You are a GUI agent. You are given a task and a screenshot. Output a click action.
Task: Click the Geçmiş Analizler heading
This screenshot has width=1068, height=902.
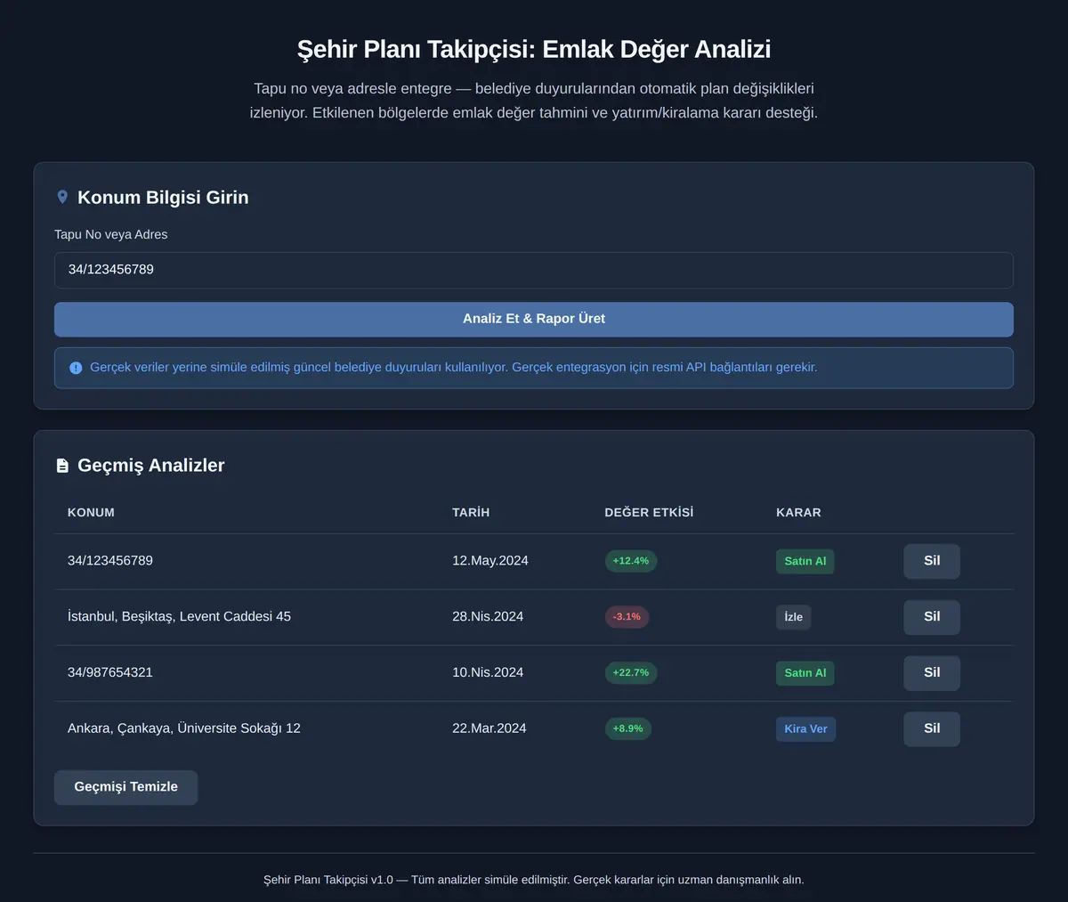tap(151, 466)
